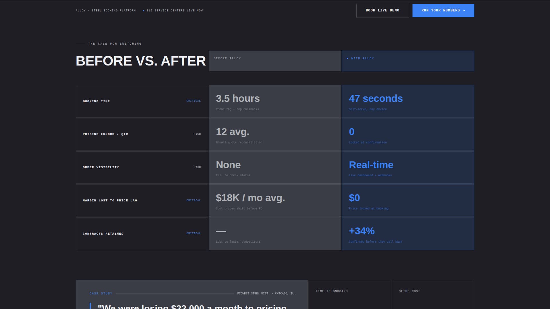This screenshot has height=309, width=550.
Task: Click the Phone tag + rep callbacks note
Action: point(237,109)
